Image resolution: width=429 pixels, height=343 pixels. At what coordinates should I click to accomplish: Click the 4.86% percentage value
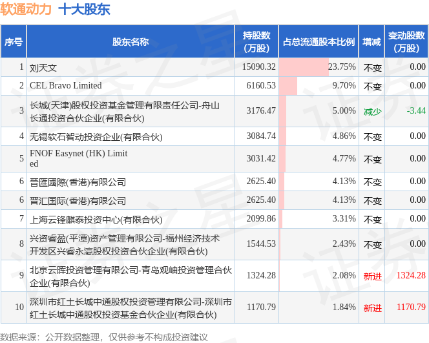pos(344,136)
